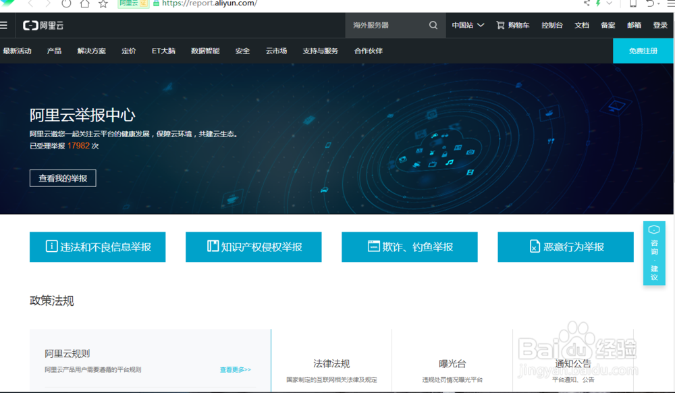Expand the arrow beside the lightning icon
The width and height of the screenshot is (675, 393).
point(609,3)
